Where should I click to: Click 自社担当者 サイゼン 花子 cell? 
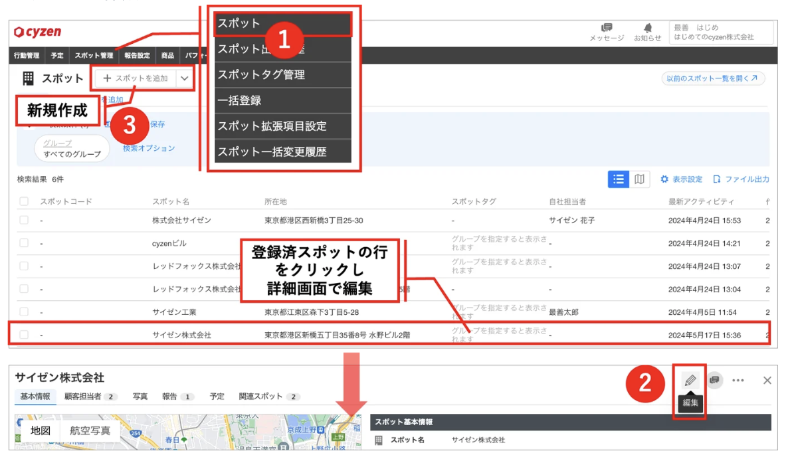point(571,221)
